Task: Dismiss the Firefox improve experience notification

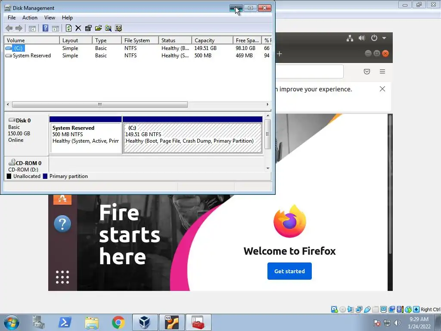Action: [382, 89]
